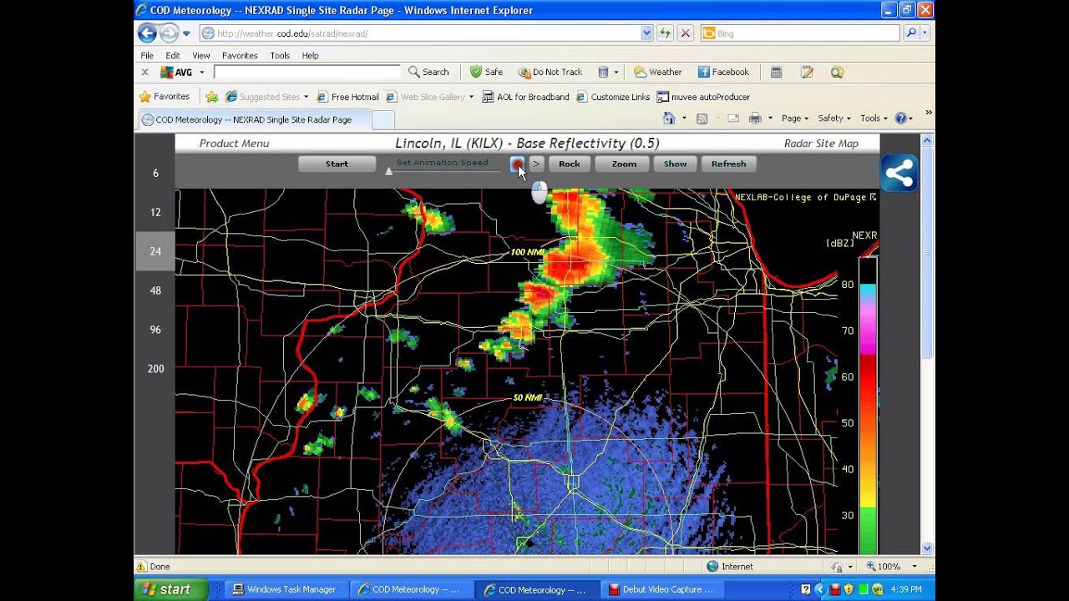Image resolution: width=1069 pixels, height=601 pixels.
Task: Open the AOL for Broadband link
Action: [x=525, y=97]
